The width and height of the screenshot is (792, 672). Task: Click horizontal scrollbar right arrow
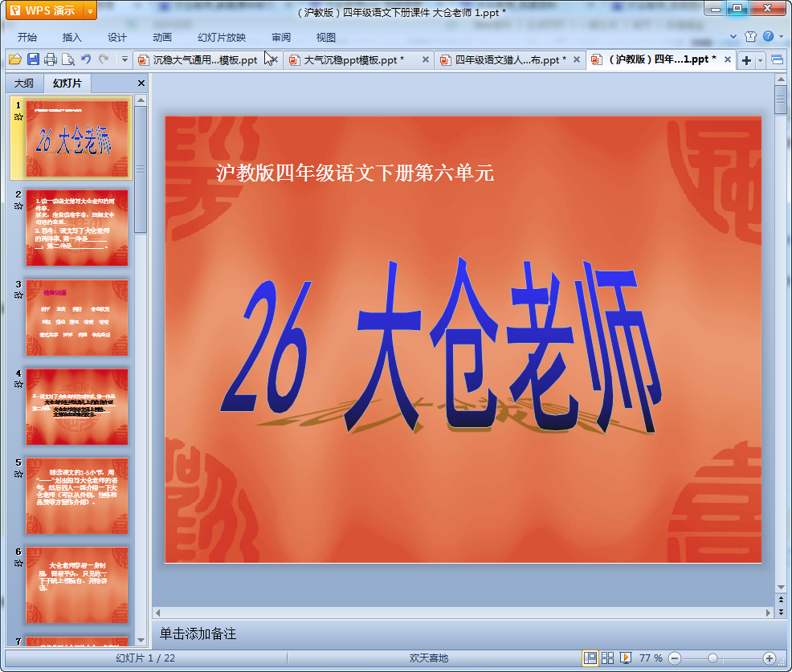768,613
